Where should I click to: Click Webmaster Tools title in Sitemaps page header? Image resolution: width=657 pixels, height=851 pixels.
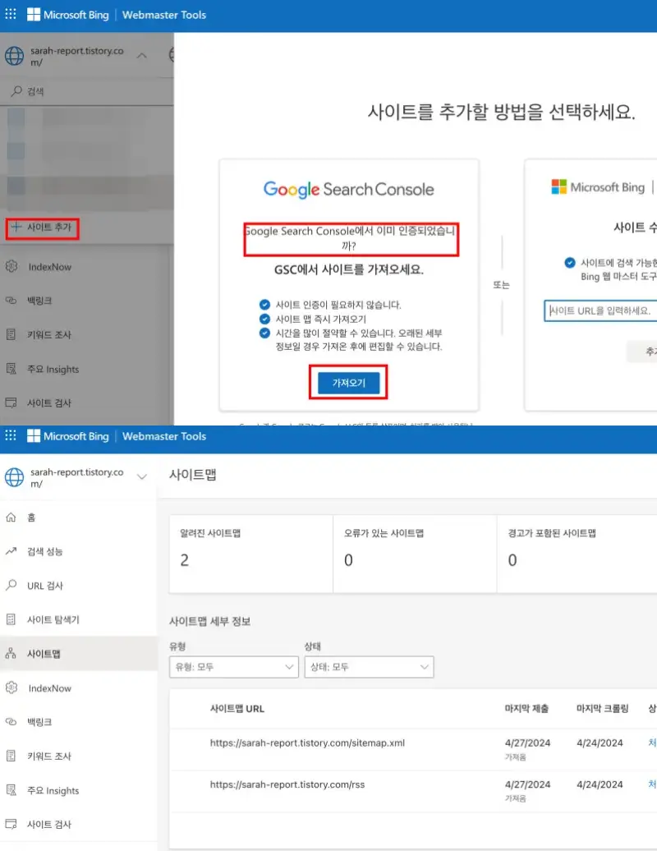(x=164, y=436)
